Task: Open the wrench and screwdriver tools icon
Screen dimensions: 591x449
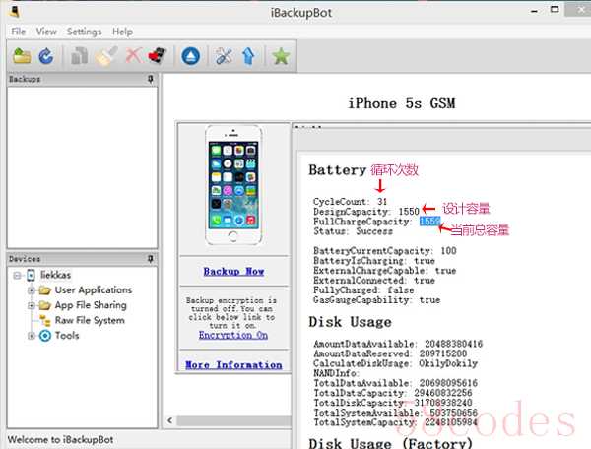Action: (224, 56)
